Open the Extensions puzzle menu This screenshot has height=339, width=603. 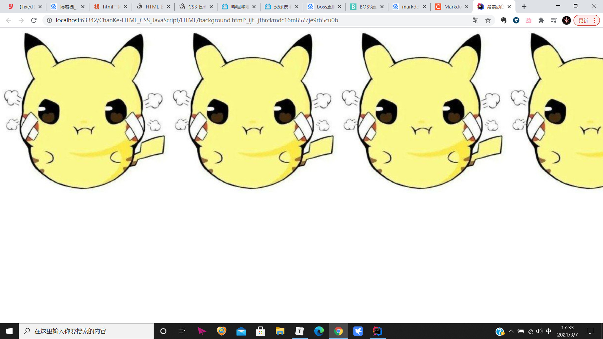point(541,20)
